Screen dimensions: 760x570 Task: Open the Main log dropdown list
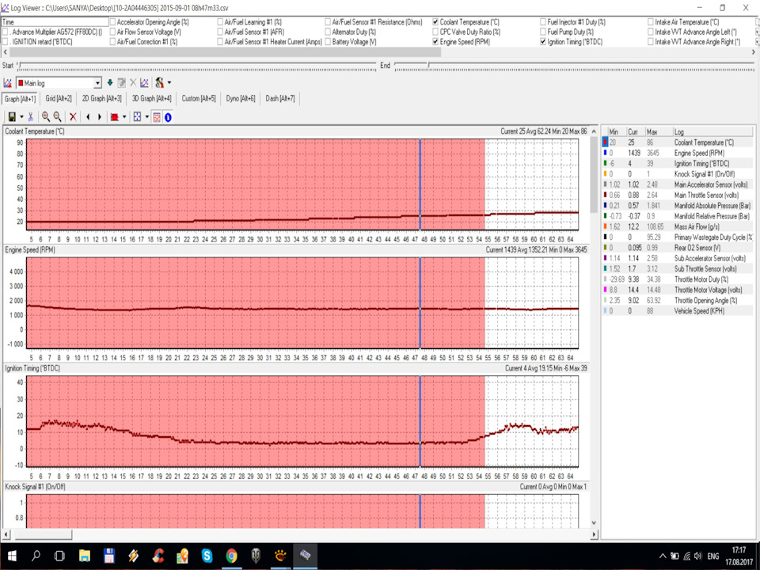click(97, 83)
